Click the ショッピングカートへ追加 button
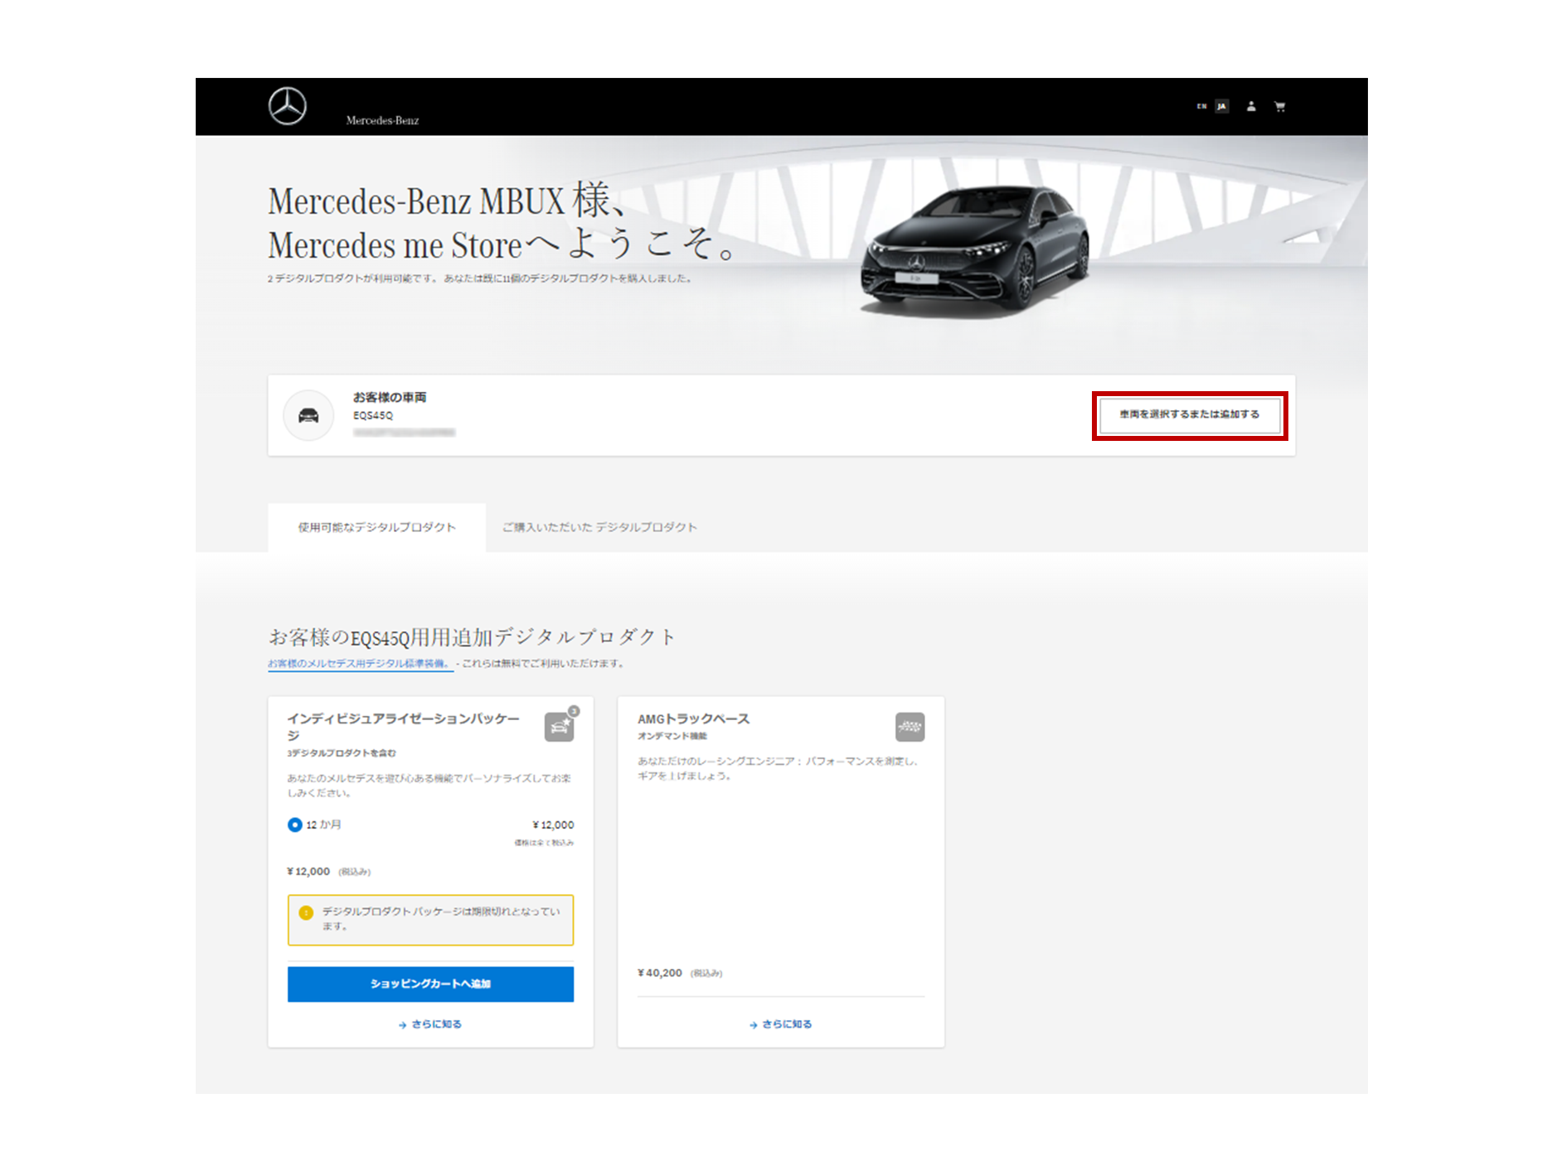 click(x=430, y=984)
